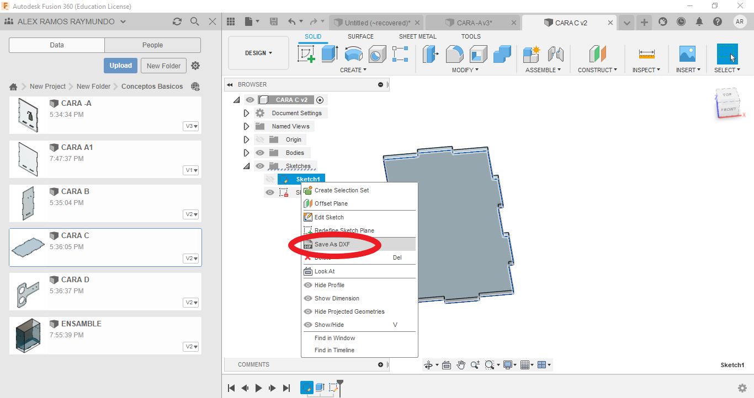The width and height of the screenshot is (754, 398).
Task: Click the Offset Plane construct icon
Action: 597,54
